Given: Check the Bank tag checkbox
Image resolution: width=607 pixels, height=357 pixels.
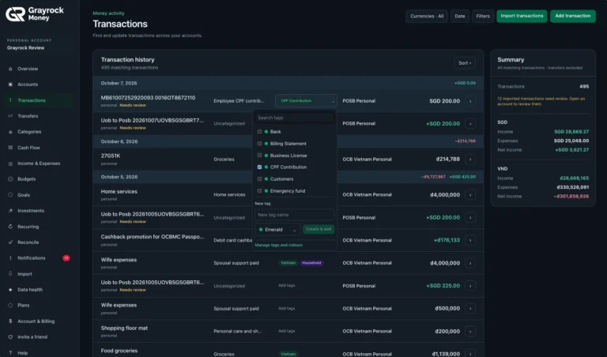Looking at the screenshot, I should click(x=259, y=132).
